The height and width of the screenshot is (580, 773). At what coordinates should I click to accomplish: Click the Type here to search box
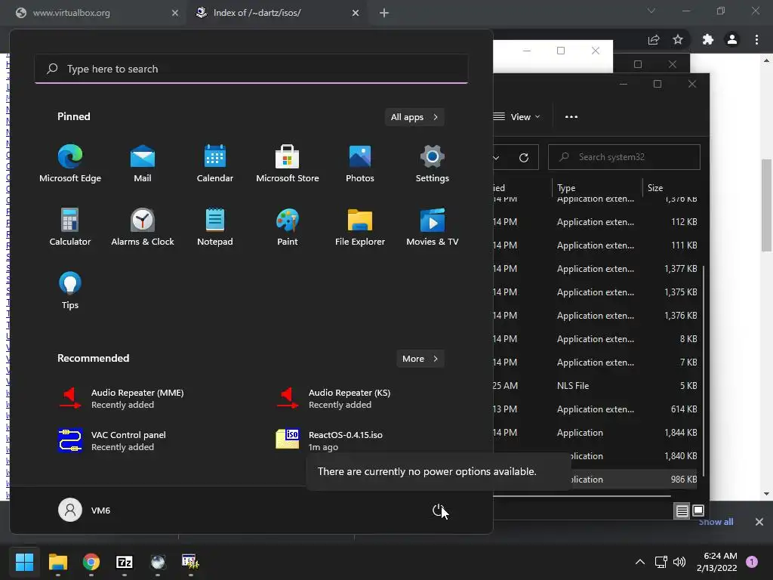tap(251, 69)
